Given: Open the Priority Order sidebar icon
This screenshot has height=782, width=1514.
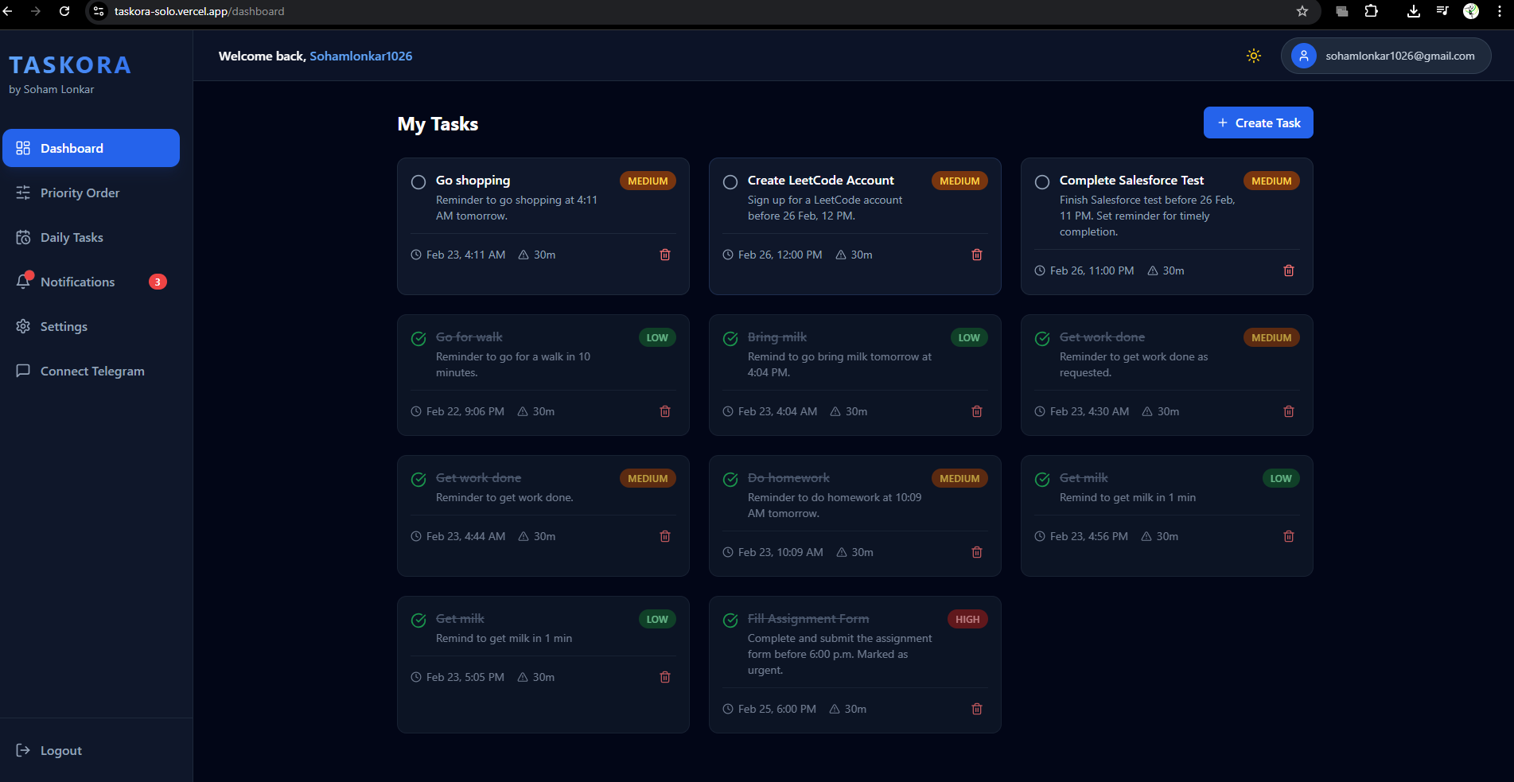Looking at the screenshot, I should (x=24, y=193).
